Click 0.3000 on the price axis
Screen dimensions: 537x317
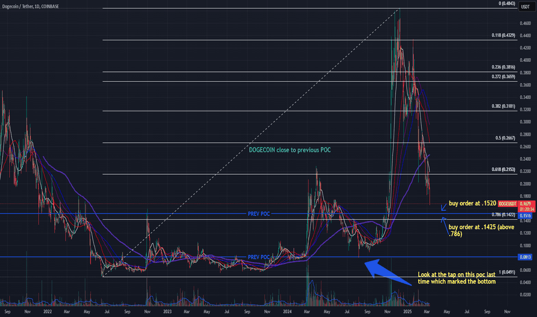(x=525, y=122)
